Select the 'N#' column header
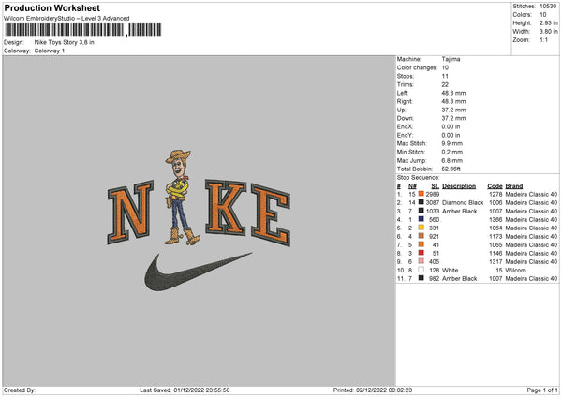This screenshot has width=562, height=397. pos(412,186)
